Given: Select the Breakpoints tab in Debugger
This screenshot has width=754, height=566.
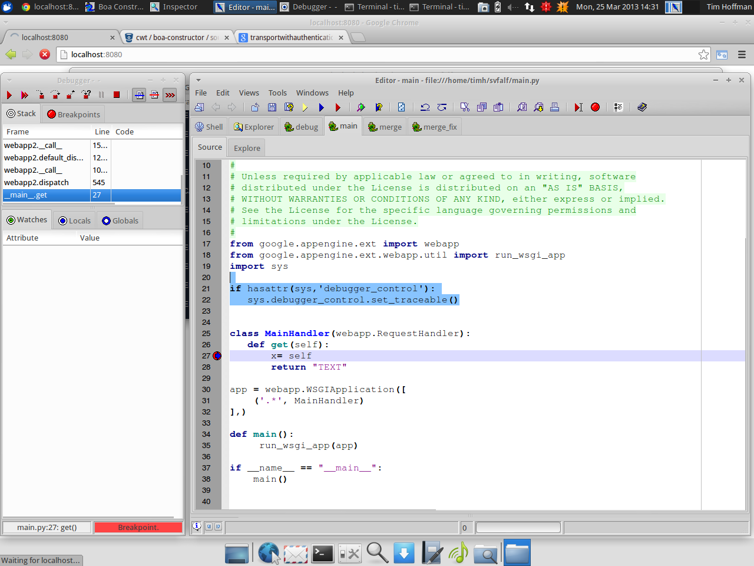Looking at the screenshot, I should [74, 114].
